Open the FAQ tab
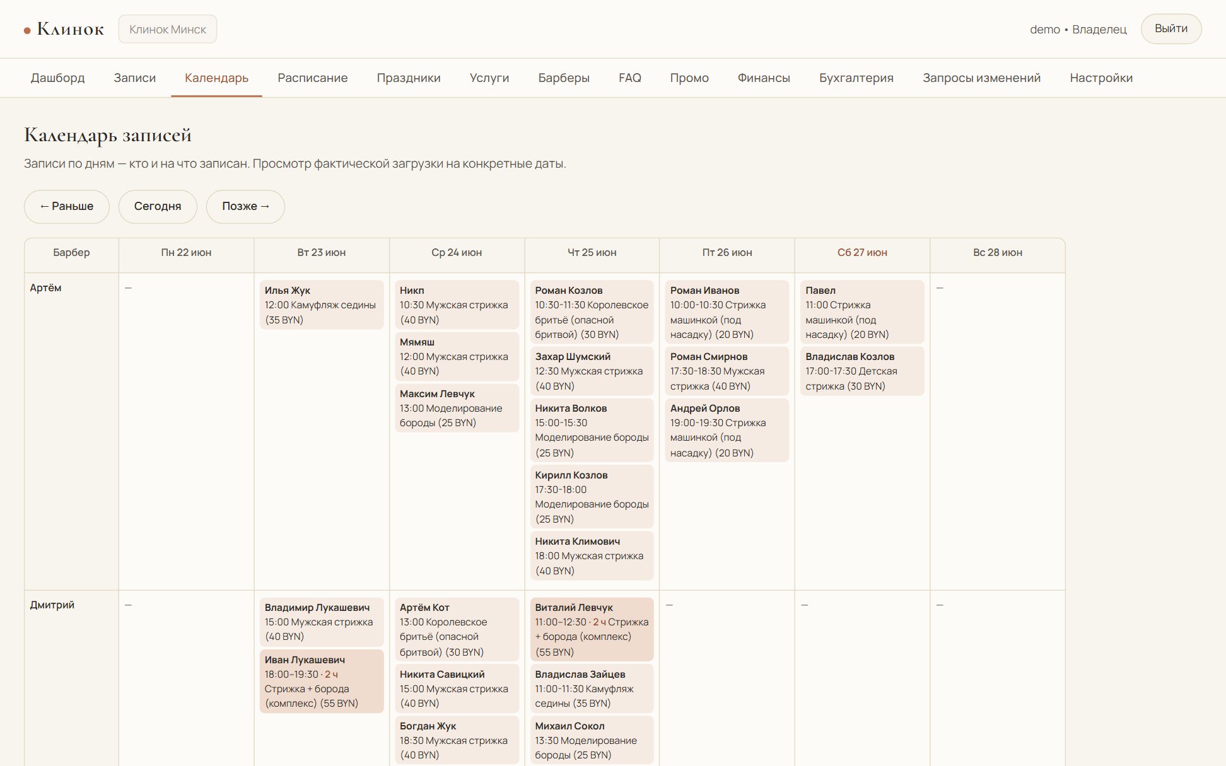 tap(630, 78)
